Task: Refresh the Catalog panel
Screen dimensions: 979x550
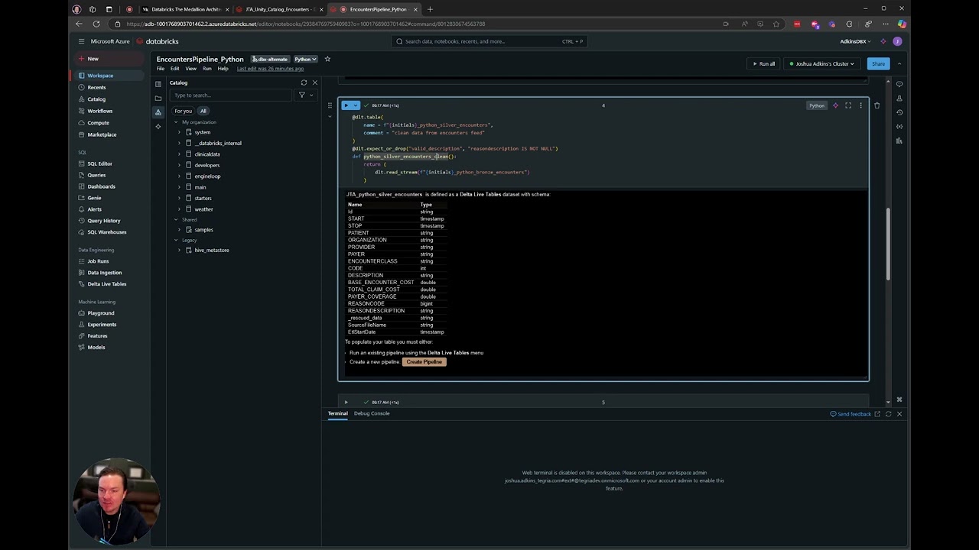Action: pyautogui.click(x=304, y=82)
